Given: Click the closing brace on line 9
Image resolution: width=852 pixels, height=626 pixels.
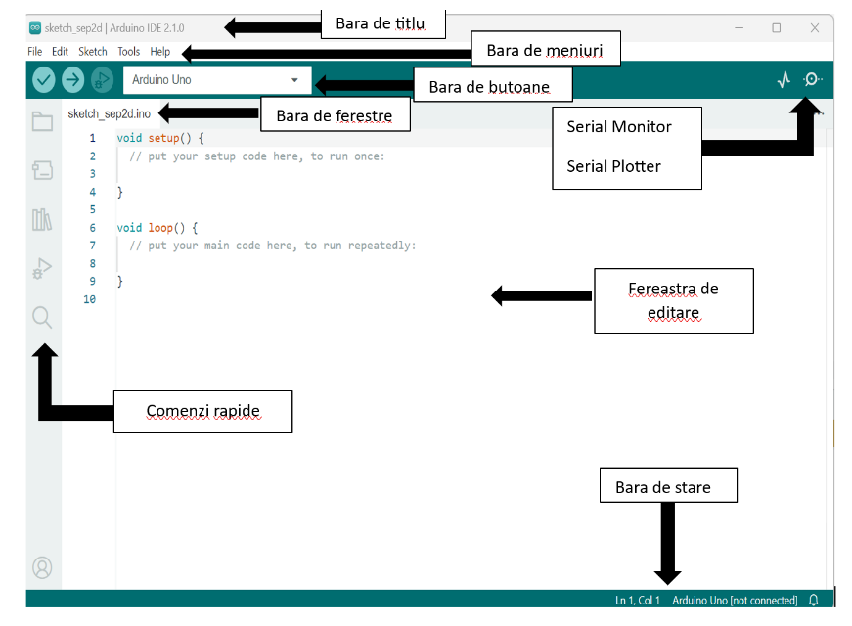Looking at the screenshot, I should [120, 282].
